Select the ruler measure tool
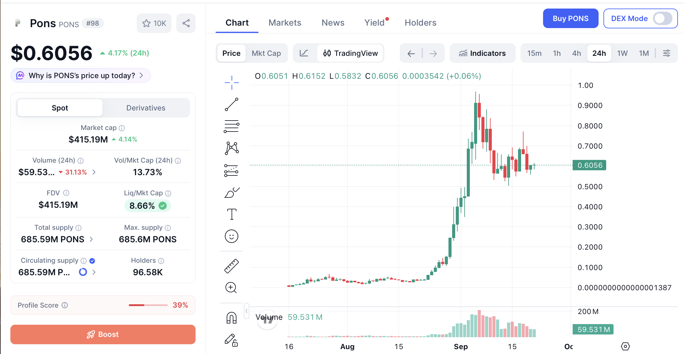This screenshot has width=684, height=354. click(232, 266)
